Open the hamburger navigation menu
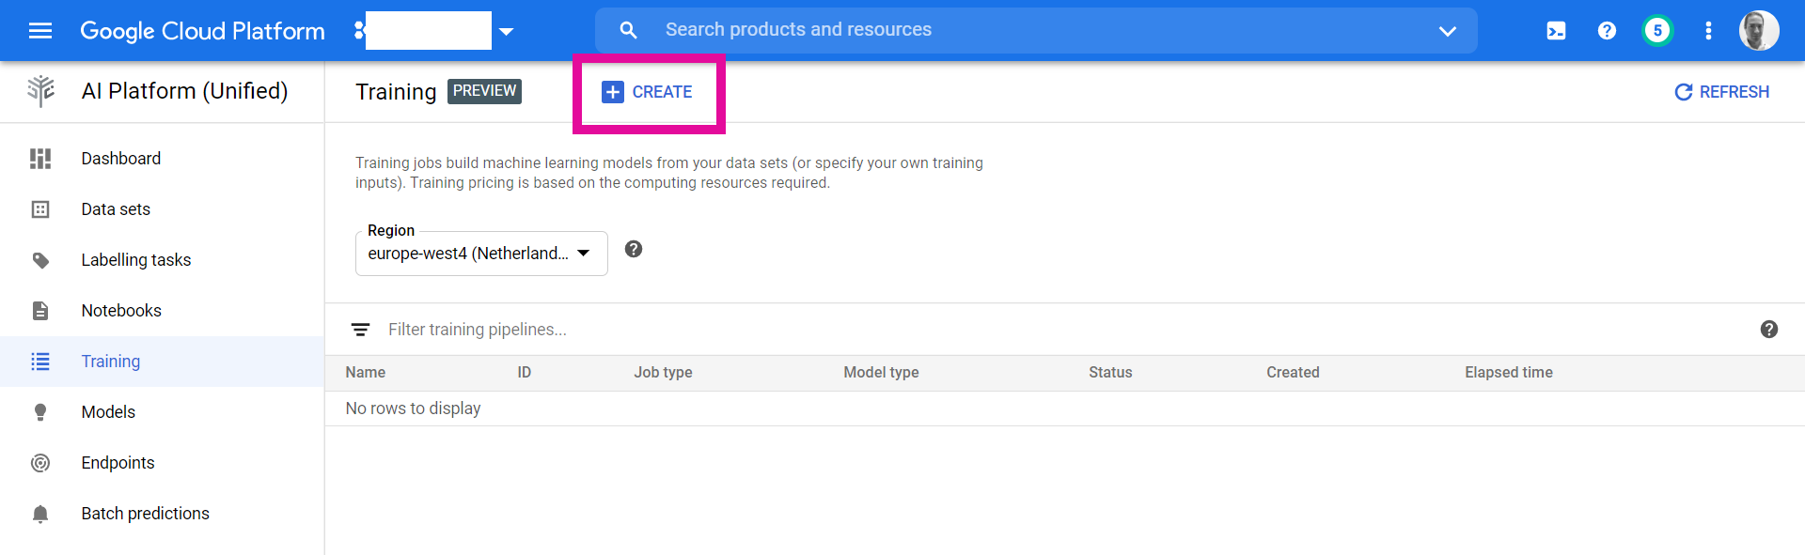The height and width of the screenshot is (555, 1805). (40, 31)
